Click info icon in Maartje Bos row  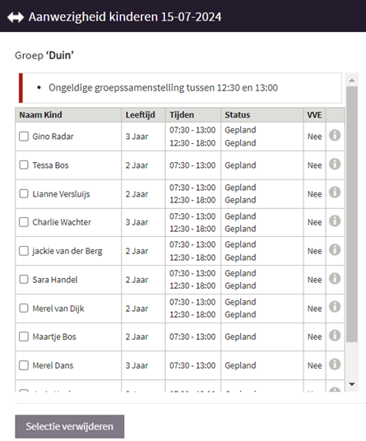(x=335, y=336)
